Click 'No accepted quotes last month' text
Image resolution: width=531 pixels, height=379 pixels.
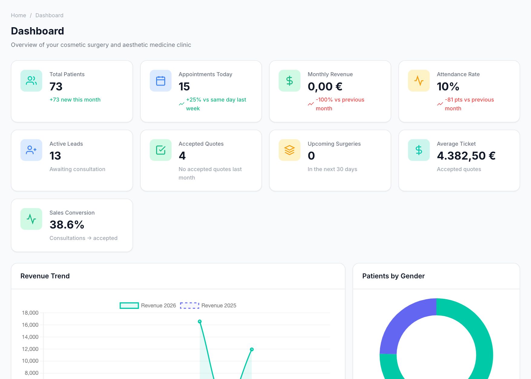(x=210, y=173)
